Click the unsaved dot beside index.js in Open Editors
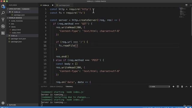Image resolution: width=192 pixels, height=108 pixels. point(10,12)
